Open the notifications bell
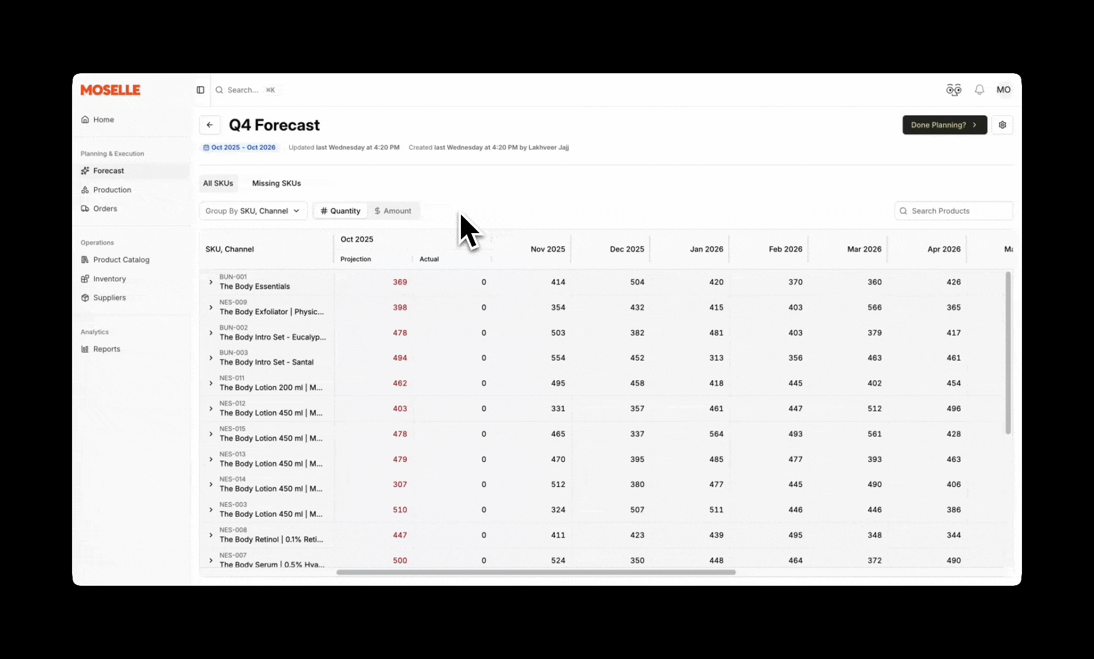The image size is (1094, 659). pos(979,90)
